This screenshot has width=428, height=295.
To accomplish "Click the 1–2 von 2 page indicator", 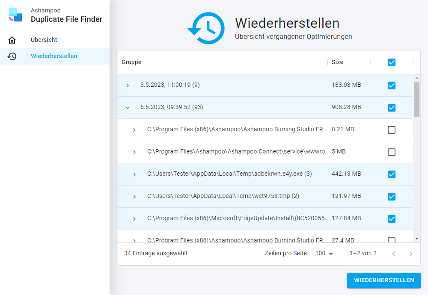I will coord(363,253).
